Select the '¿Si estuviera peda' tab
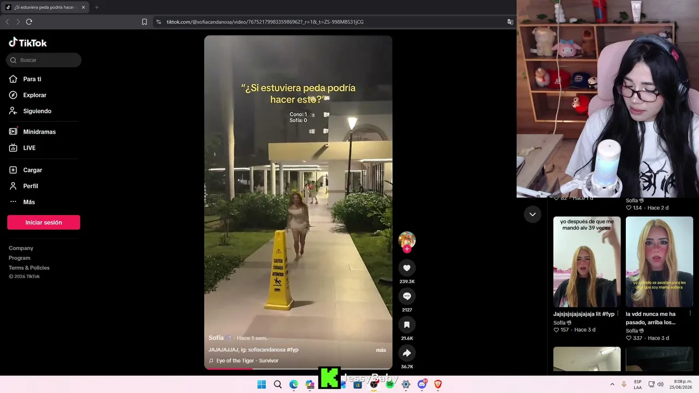This screenshot has height=393, width=699. [45, 7]
